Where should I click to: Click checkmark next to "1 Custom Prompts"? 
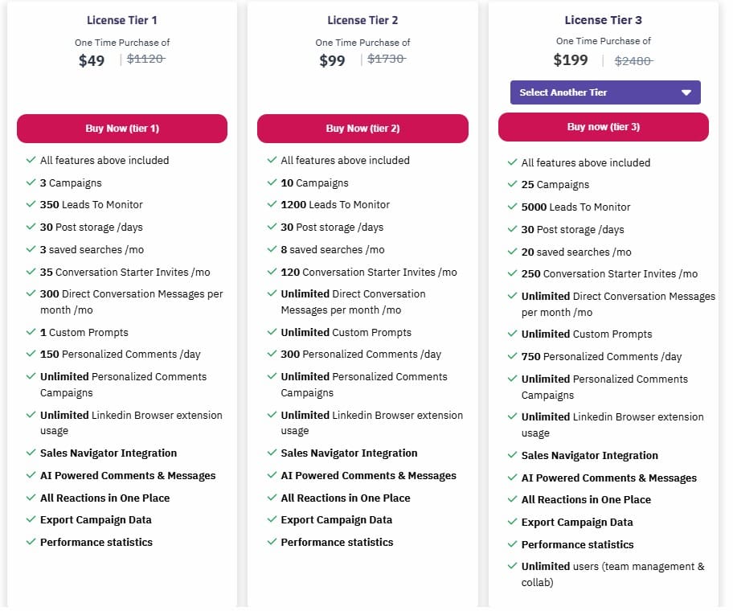tap(31, 332)
